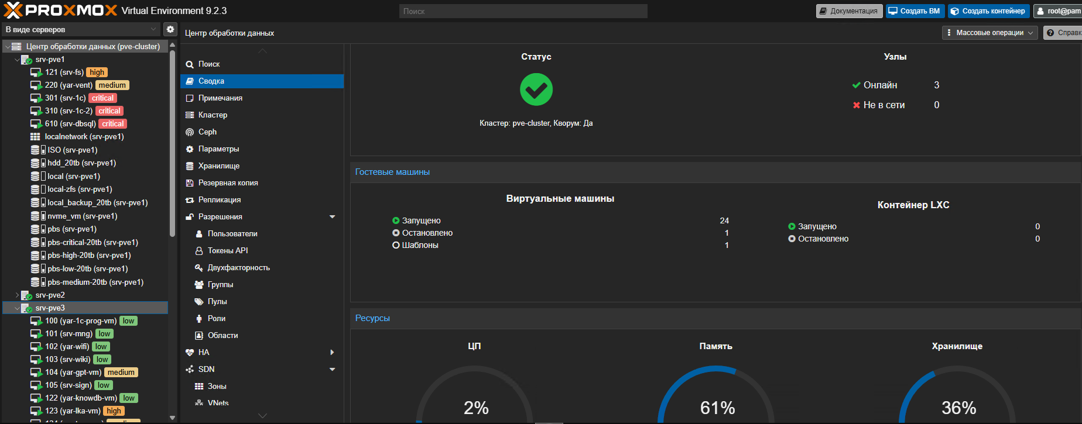Click Создать контейнер button

click(988, 11)
